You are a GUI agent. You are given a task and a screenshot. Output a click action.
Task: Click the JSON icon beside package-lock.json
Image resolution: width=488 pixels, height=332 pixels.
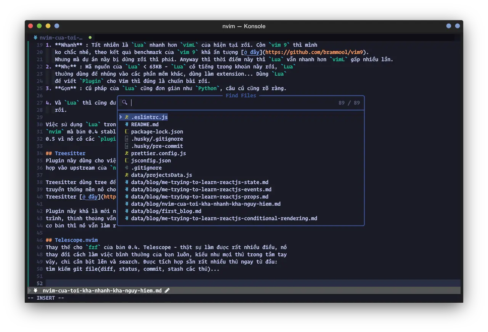[127, 132]
